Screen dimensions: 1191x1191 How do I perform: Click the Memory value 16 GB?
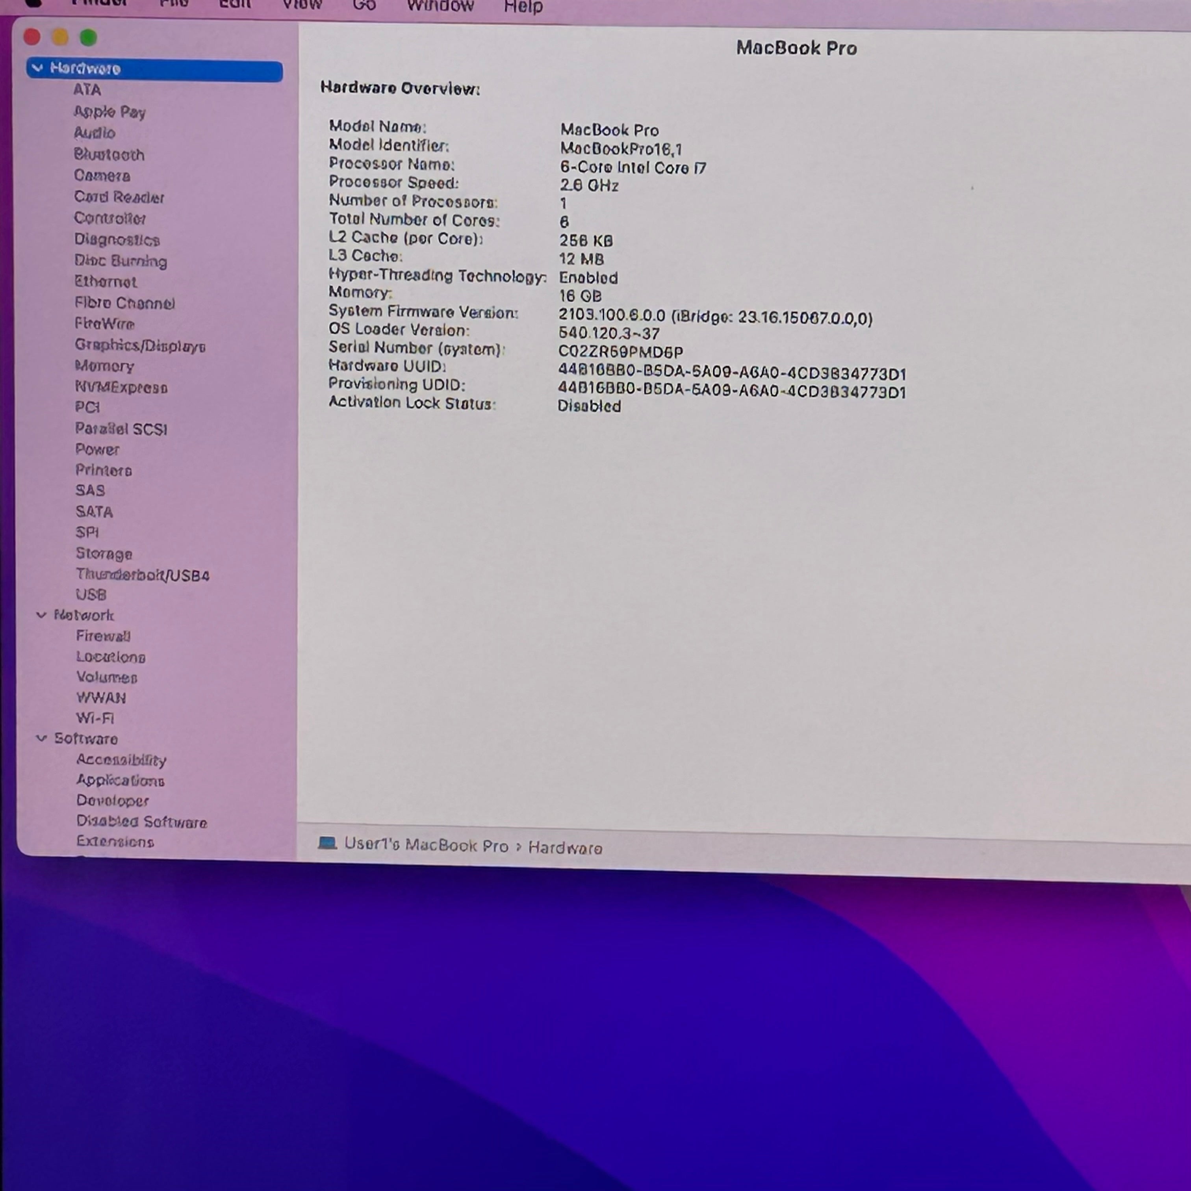click(580, 297)
